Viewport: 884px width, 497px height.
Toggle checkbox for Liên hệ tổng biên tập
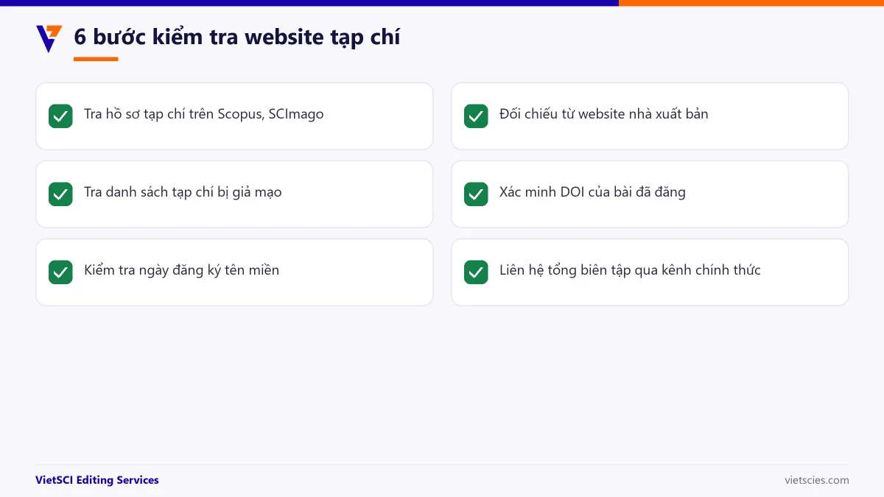(476, 272)
